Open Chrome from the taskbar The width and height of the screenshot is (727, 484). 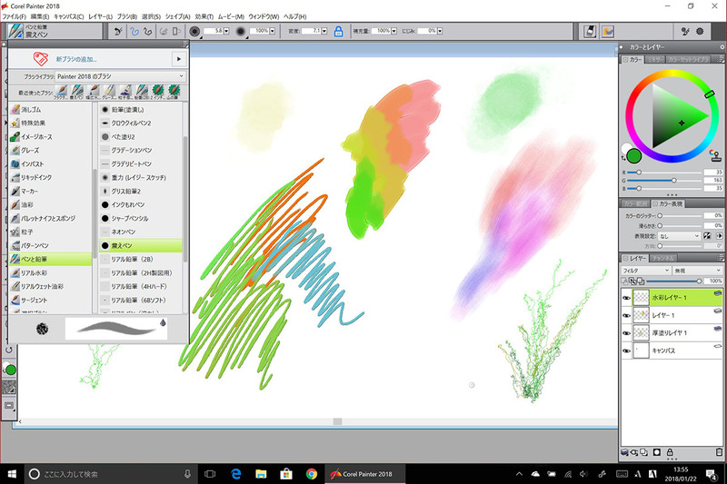(x=312, y=474)
